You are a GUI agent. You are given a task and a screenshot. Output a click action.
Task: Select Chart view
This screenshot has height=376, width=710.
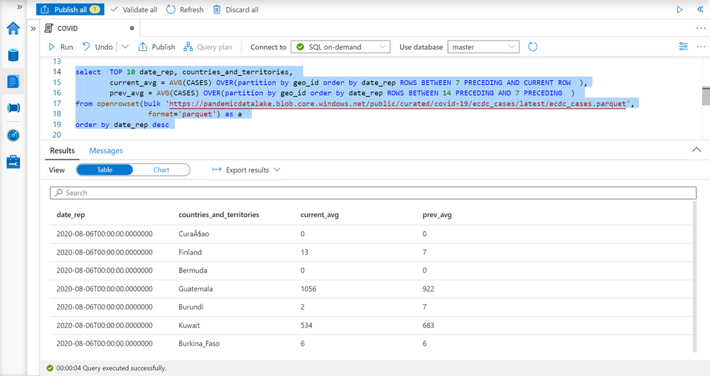tap(161, 170)
